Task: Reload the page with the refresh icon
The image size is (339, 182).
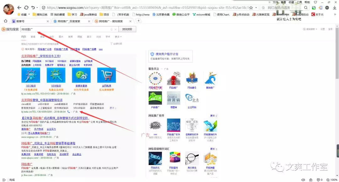Action: coord(26,8)
